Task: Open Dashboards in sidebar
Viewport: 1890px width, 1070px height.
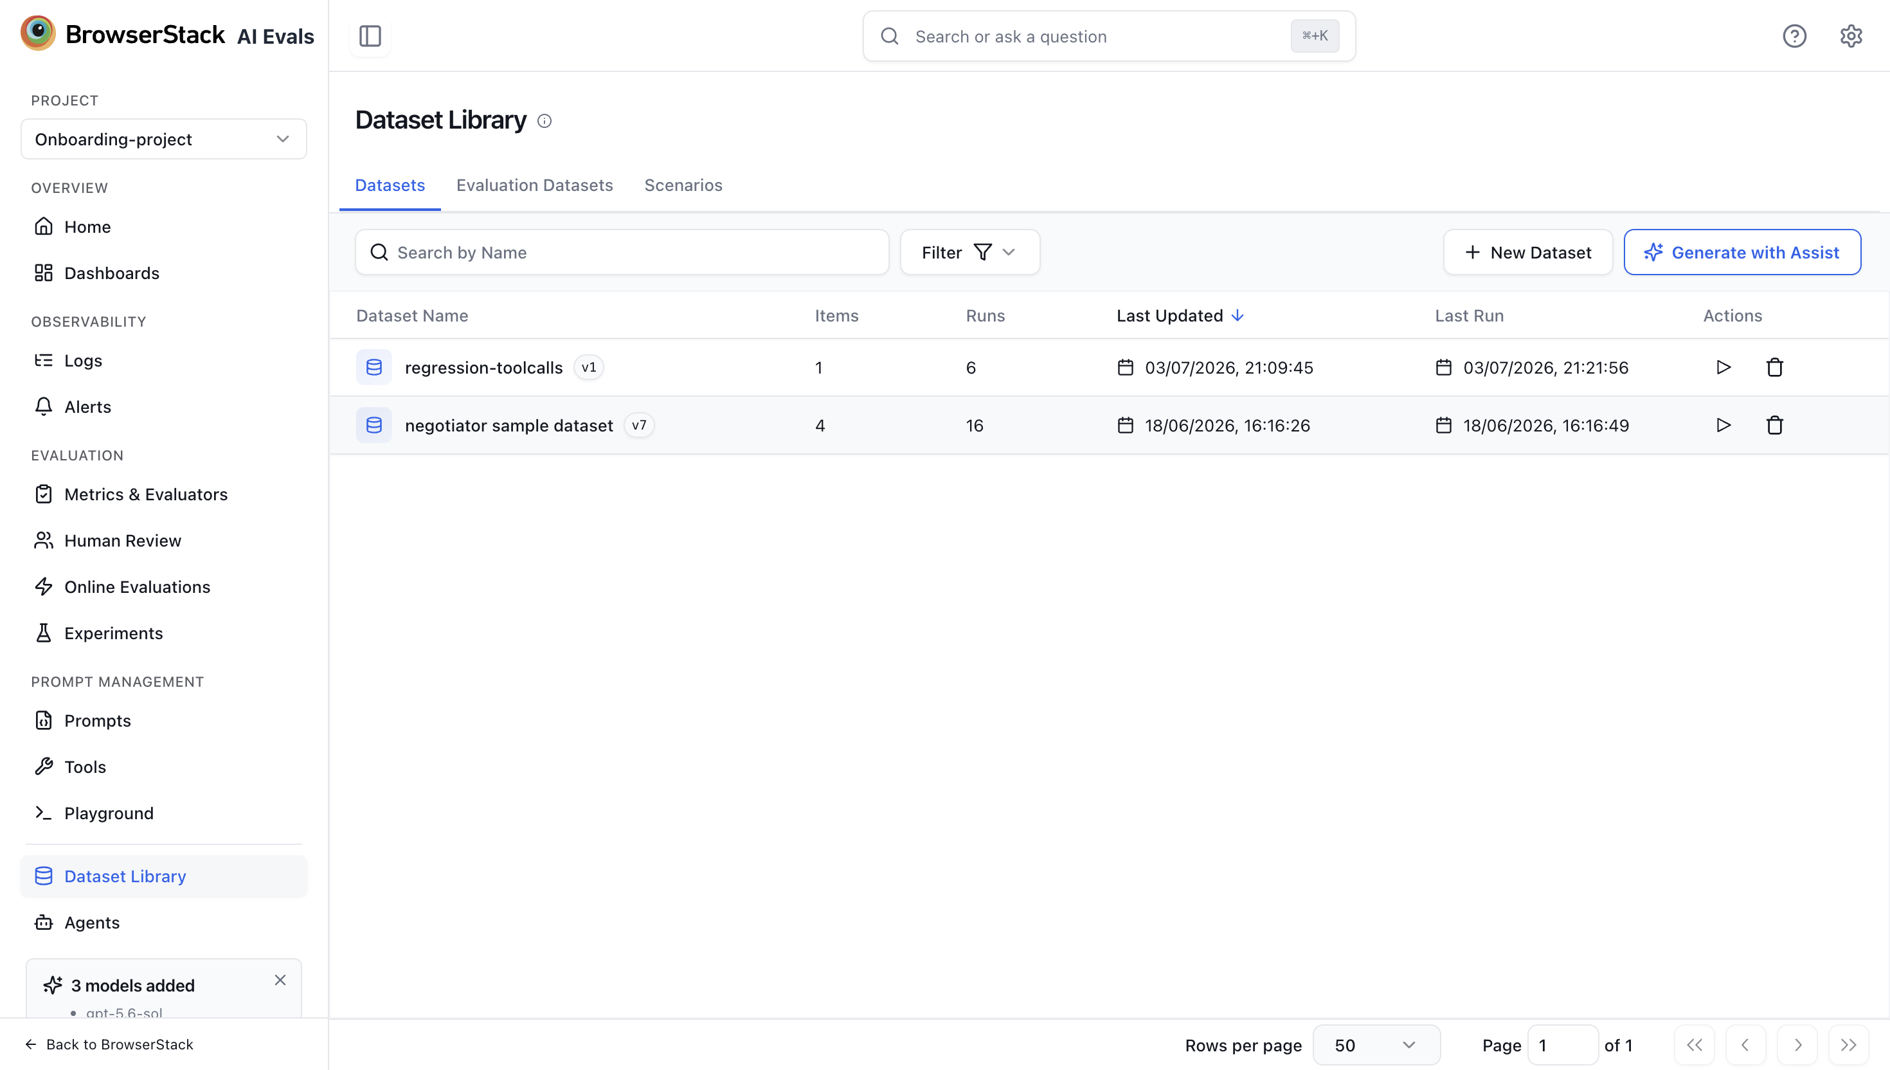Action: [163, 273]
